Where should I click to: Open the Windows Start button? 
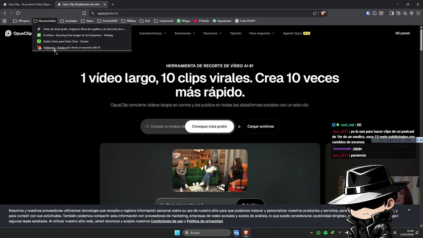[177, 233]
